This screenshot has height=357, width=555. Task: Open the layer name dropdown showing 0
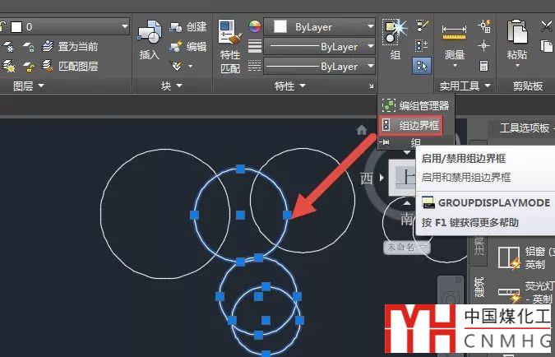point(69,27)
